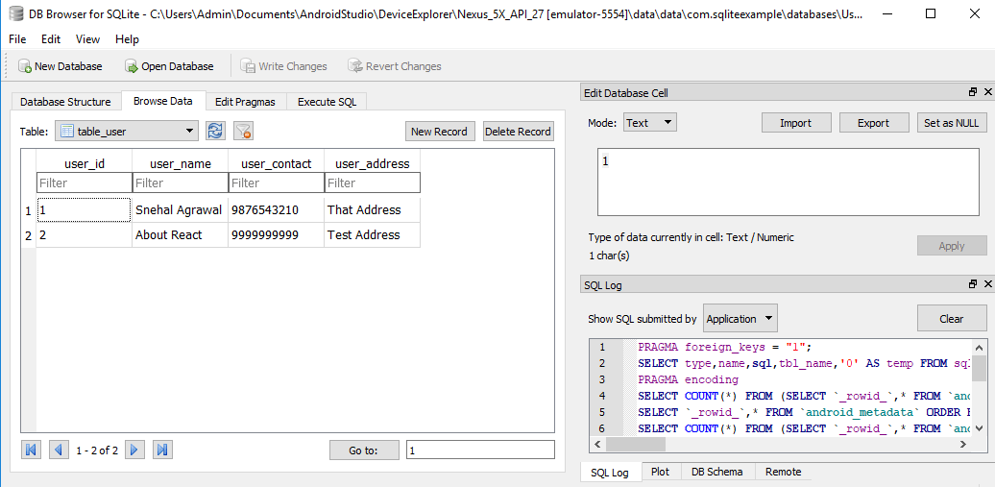
Task: Switch to the Execute SQL tab
Action: pos(327,102)
